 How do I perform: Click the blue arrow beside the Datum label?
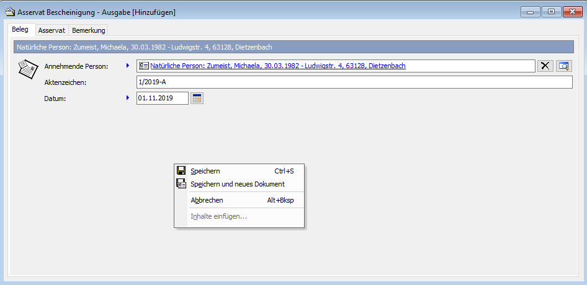click(128, 98)
